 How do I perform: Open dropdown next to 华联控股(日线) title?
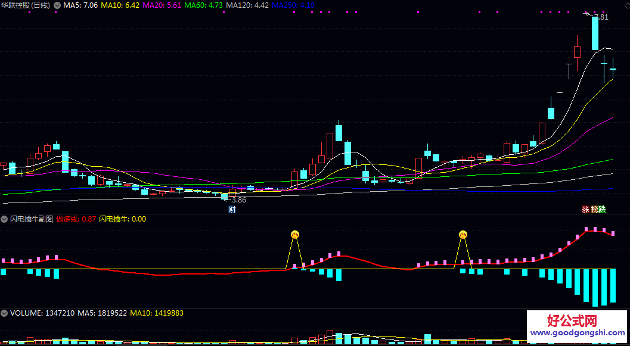click(x=57, y=5)
